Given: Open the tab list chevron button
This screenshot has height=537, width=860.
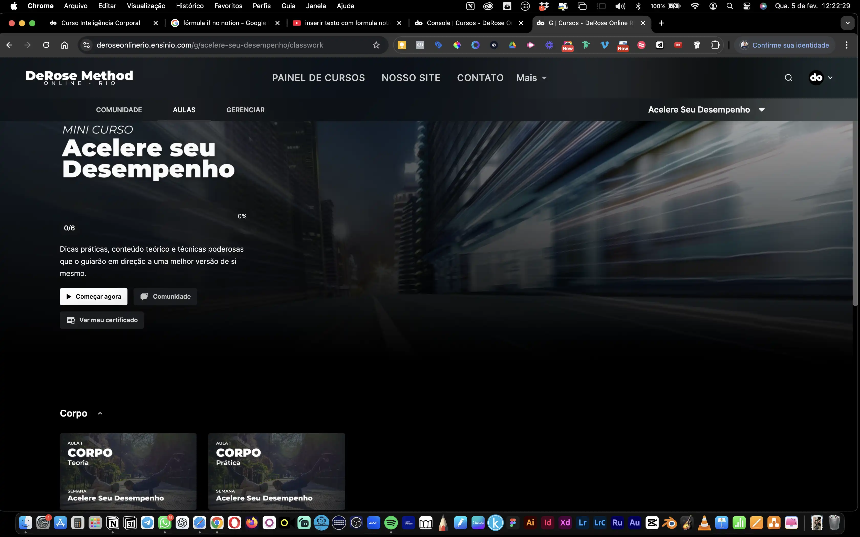Looking at the screenshot, I should pyautogui.click(x=847, y=23).
